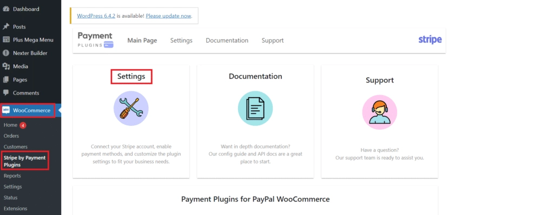Follow the WordPress 6.4.2 link
This screenshot has width=554, height=215.
96,16
